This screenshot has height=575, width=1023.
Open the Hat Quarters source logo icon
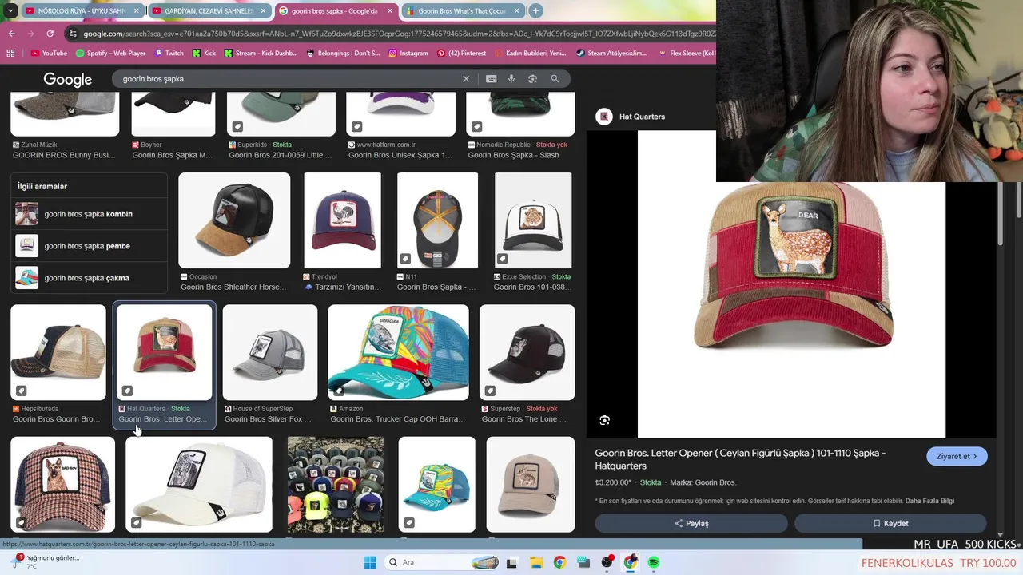[604, 117]
